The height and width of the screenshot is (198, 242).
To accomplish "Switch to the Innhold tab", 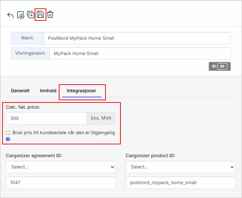I will tap(48, 91).
